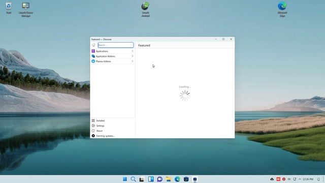Click the red square tray icon

(278, 179)
